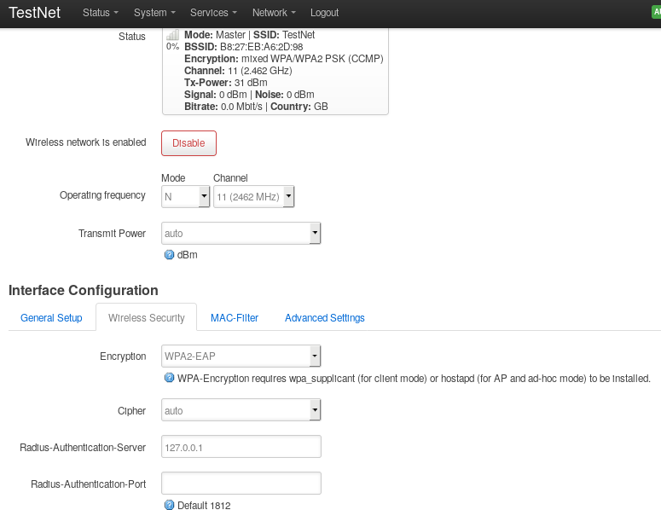Click the help icon beside dBm
Screen dimensions: 661x510
point(169,254)
